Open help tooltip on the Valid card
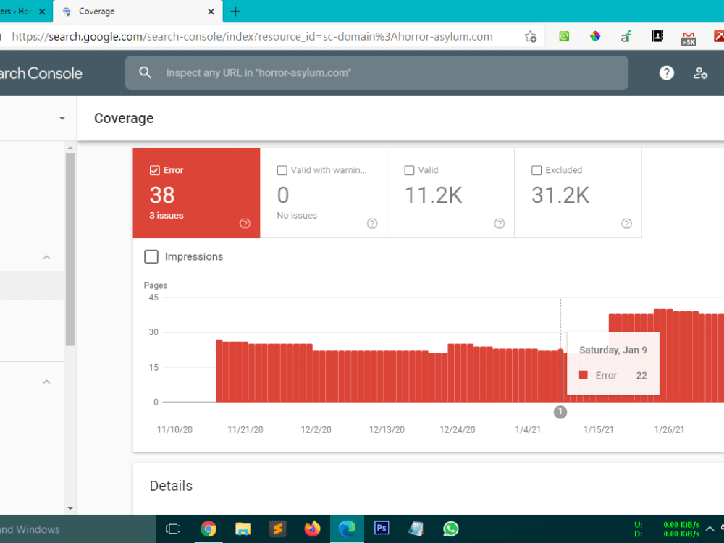 pos(499,224)
